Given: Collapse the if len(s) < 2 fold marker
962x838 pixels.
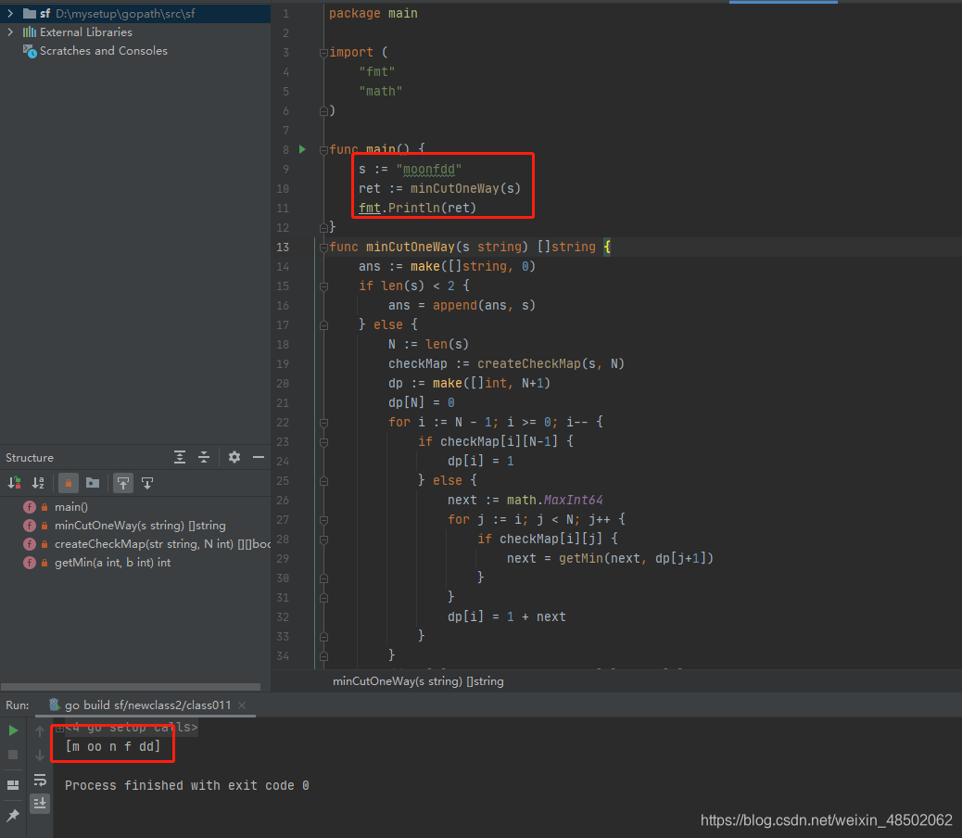Looking at the screenshot, I should [x=323, y=286].
